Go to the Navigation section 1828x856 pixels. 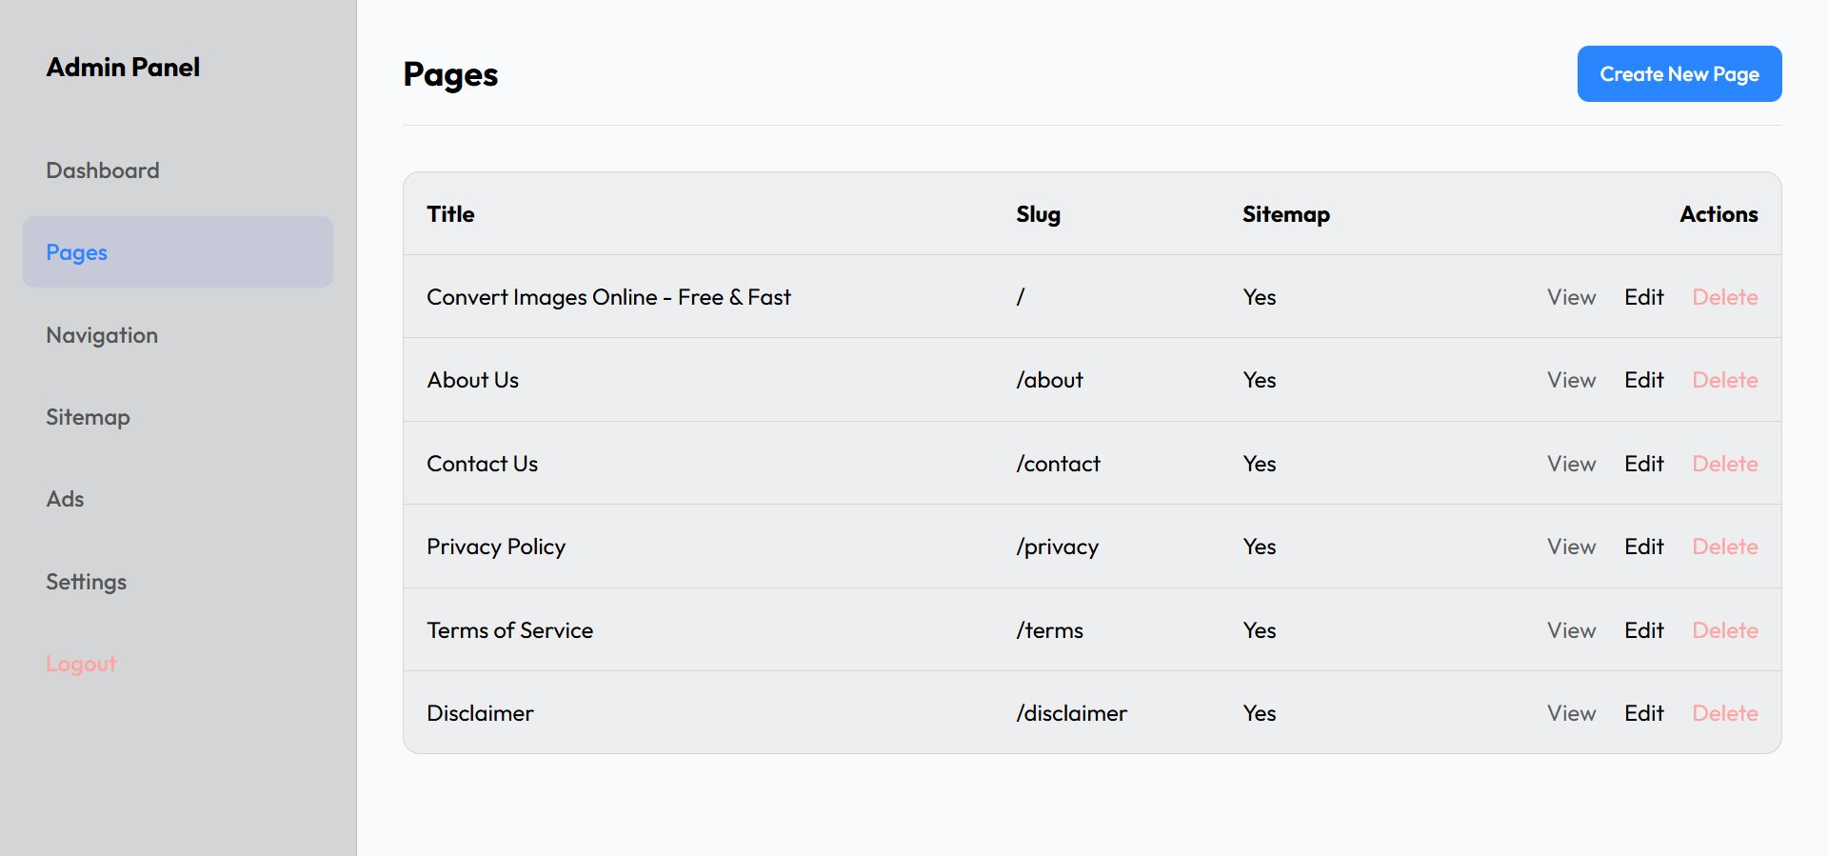pos(102,335)
